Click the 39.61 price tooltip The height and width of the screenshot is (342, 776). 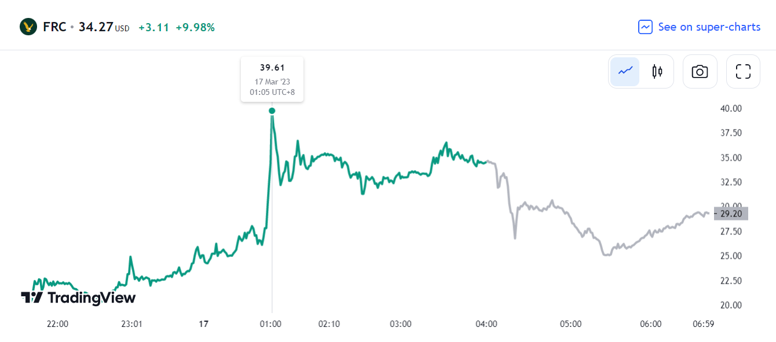[272, 79]
